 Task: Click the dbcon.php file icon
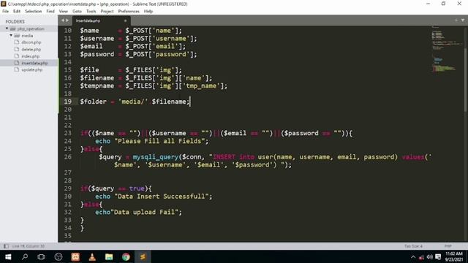(x=17, y=42)
